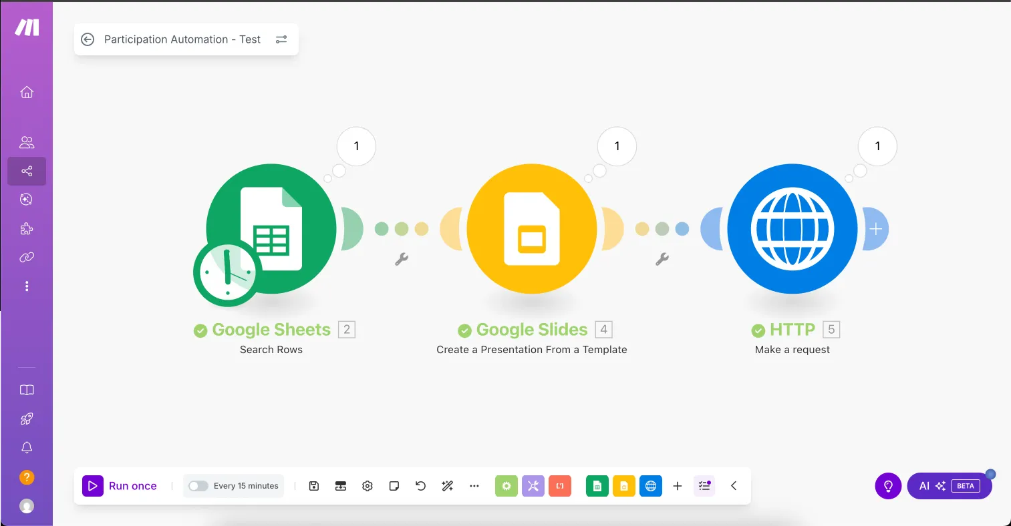Image resolution: width=1011 pixels, height=526 pixels.
Task: Open the user profile avatar
Action: coord(27,506)
